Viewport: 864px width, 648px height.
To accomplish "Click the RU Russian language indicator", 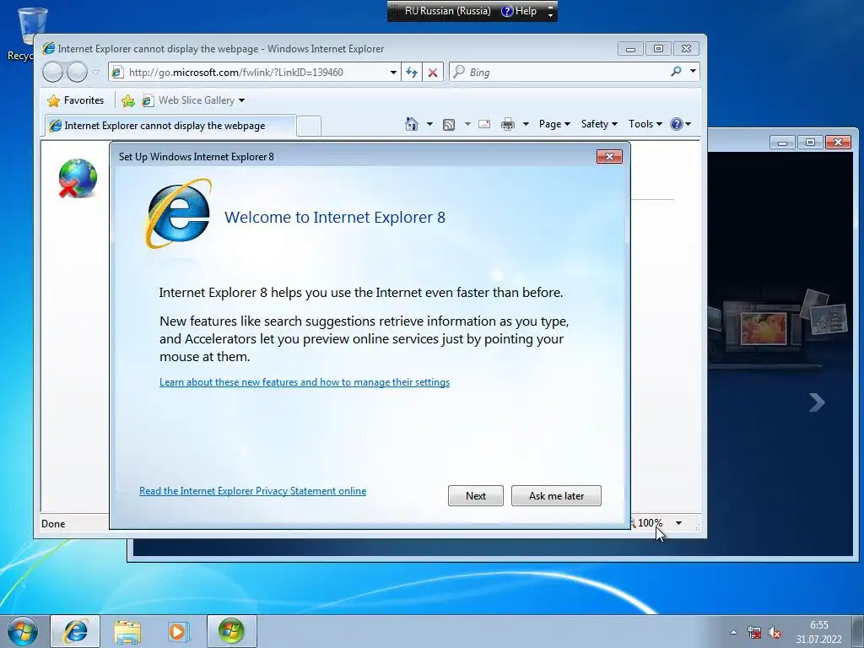I will pyautogui.click(x=447, y=11).
